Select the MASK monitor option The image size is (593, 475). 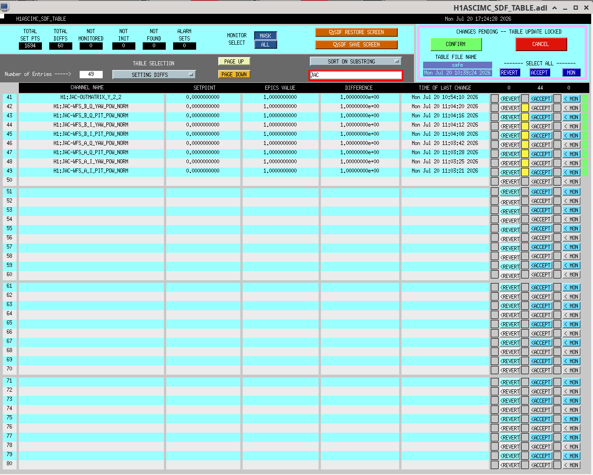(265, 36)
